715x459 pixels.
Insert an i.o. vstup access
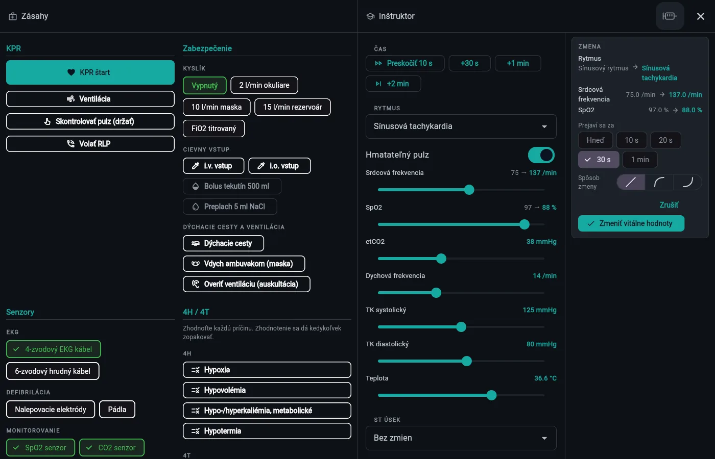point(279,166)
